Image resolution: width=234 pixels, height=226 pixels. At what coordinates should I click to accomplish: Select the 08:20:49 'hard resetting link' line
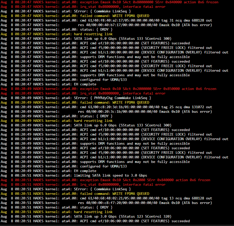point(56,121)
